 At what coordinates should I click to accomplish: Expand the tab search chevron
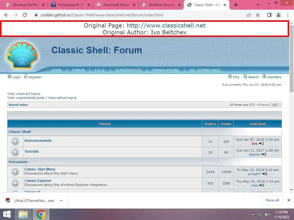click(x=258, y=5)
